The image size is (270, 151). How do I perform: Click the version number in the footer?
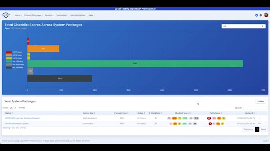(x=266, y=141)
